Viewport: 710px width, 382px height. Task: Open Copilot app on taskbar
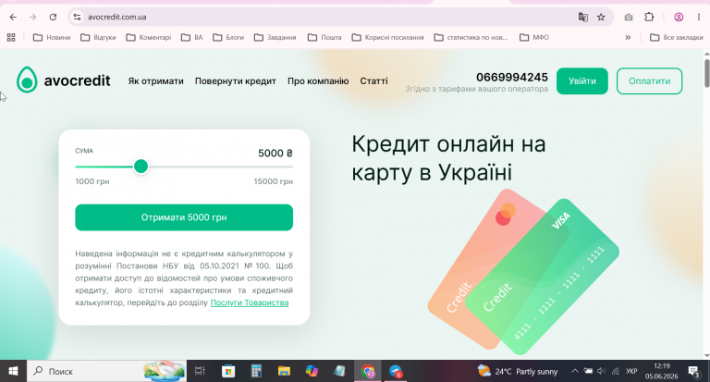[x=312, y=371]
